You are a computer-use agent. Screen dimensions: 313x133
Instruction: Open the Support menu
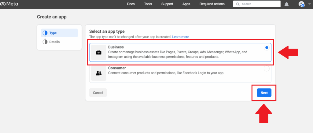pos(167,4)
